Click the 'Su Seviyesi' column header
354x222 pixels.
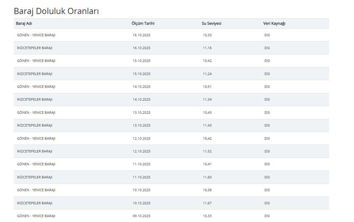point(211,23)
